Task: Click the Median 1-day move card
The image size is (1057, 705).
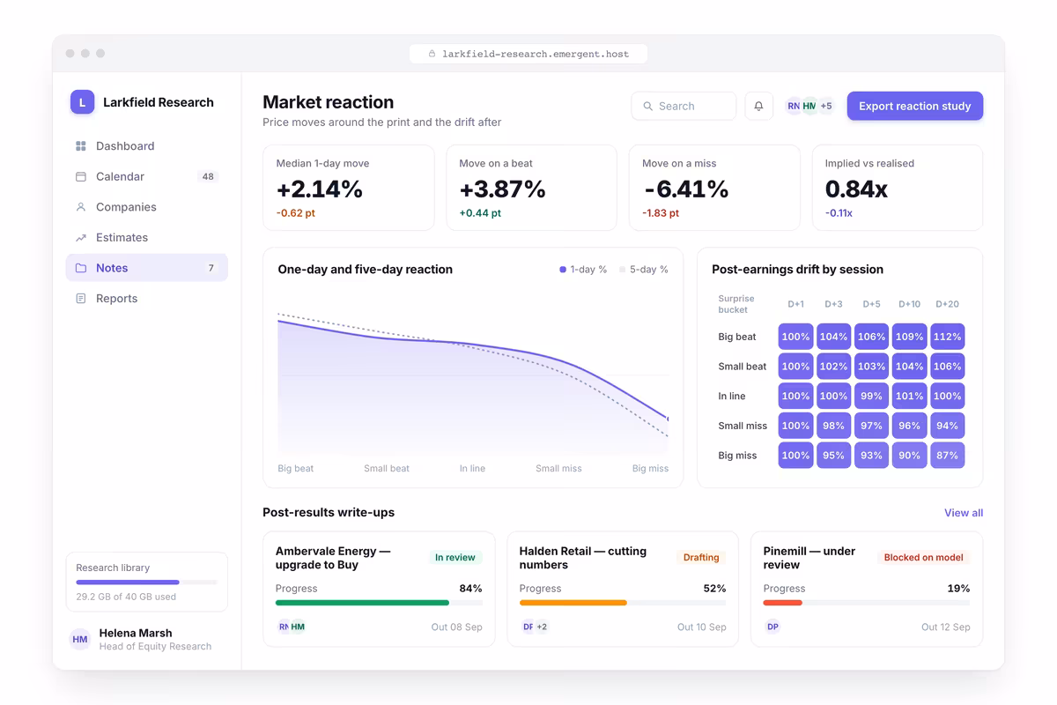Action: pos(349,188)
